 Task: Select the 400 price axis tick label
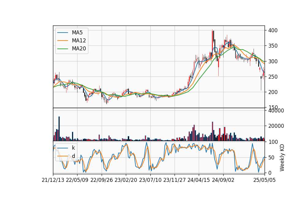(273, 30)
